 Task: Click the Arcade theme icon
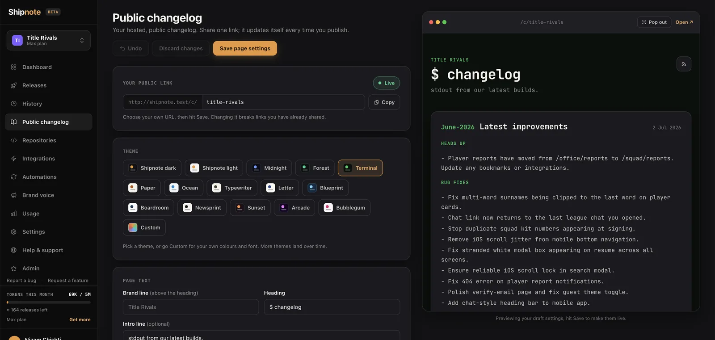click(284, 208)
